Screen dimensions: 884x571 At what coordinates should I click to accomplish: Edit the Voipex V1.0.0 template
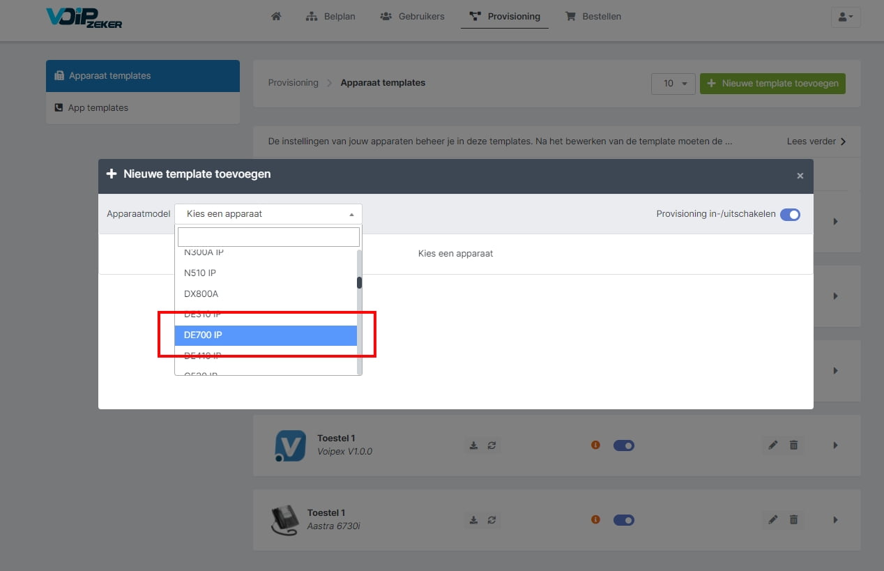772,445
